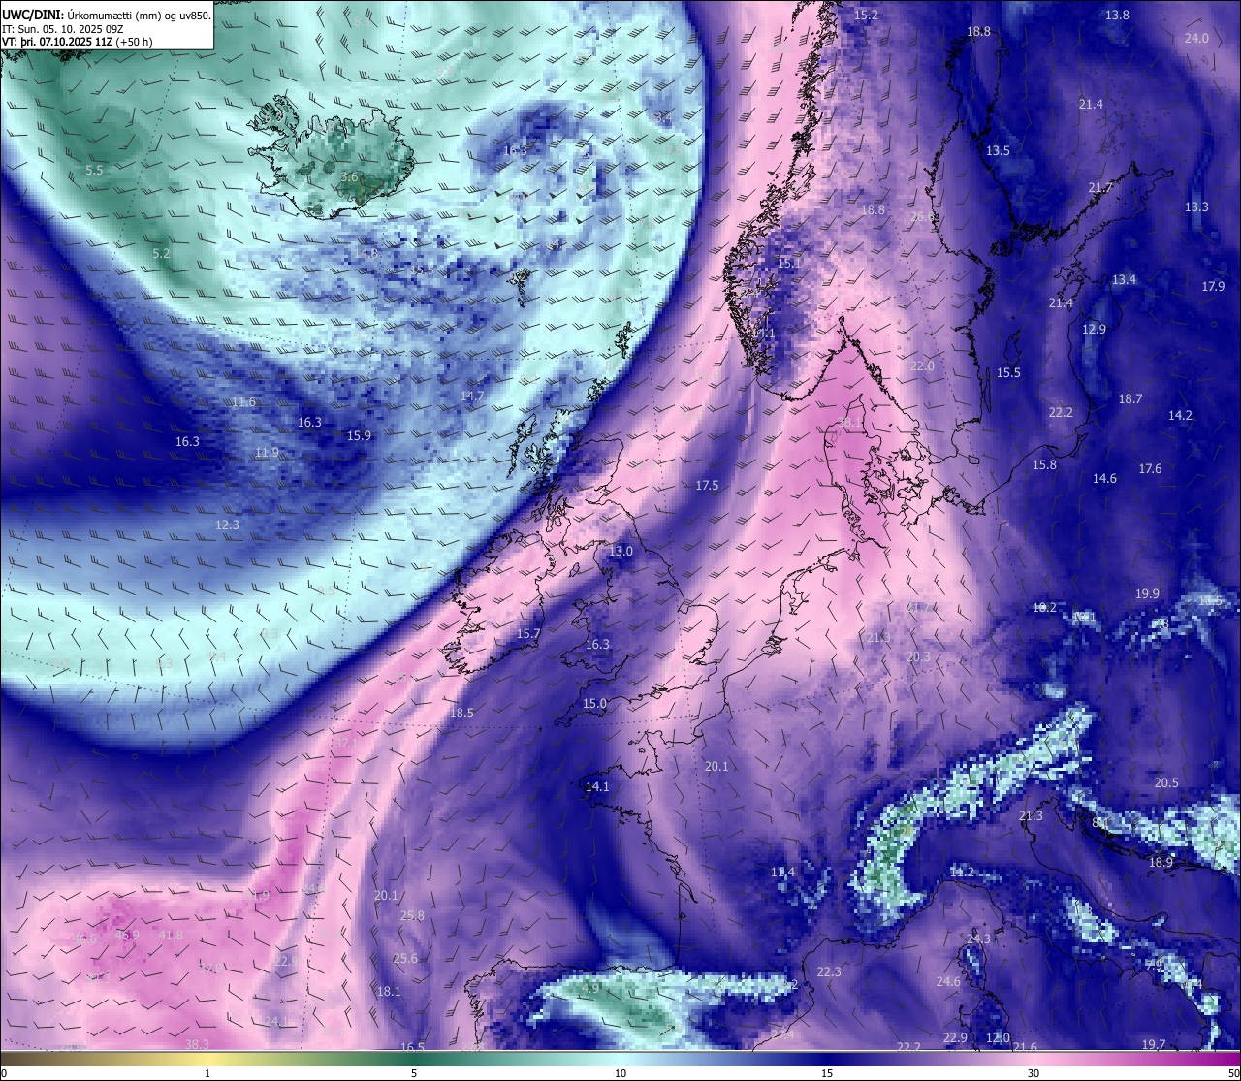Click the 15.5 value on the map
The width and height of the screenshot is (1241, 1081).
(x=1008, y=372)
